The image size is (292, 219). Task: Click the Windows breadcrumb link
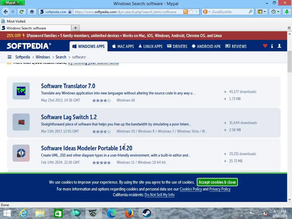click(43, 57)
